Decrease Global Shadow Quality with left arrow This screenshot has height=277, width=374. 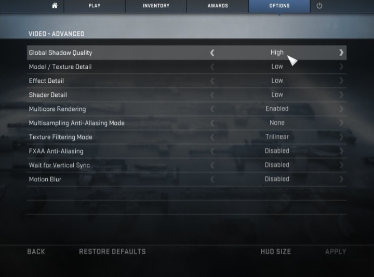[212, 53]
